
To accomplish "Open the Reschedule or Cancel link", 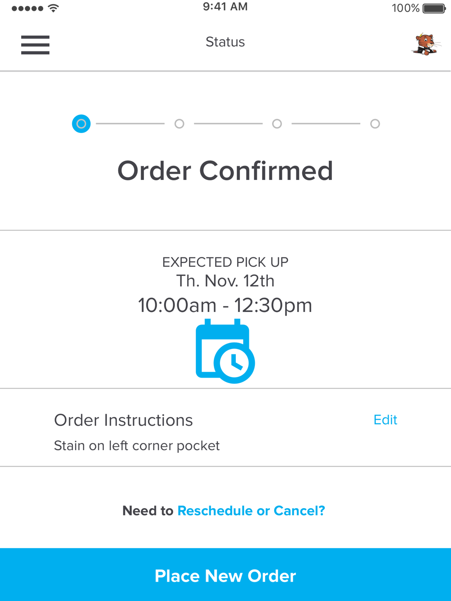I will [x=251, y=510].
